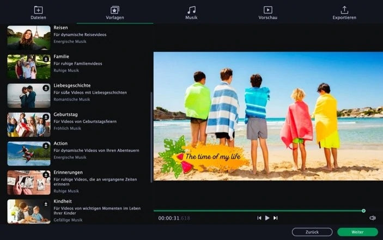Download the Action template
The width and height of the screenshot is (383, 240).
tap(46, 146)
